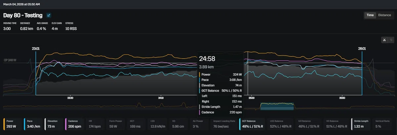Switch chart axis to Distance

(384, 15)
